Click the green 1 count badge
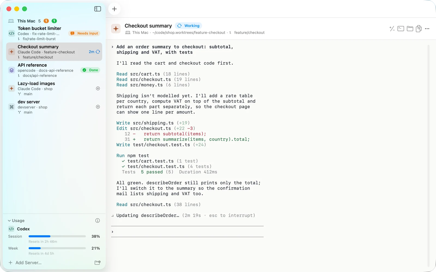436x272 pixels. pos(54,21)
